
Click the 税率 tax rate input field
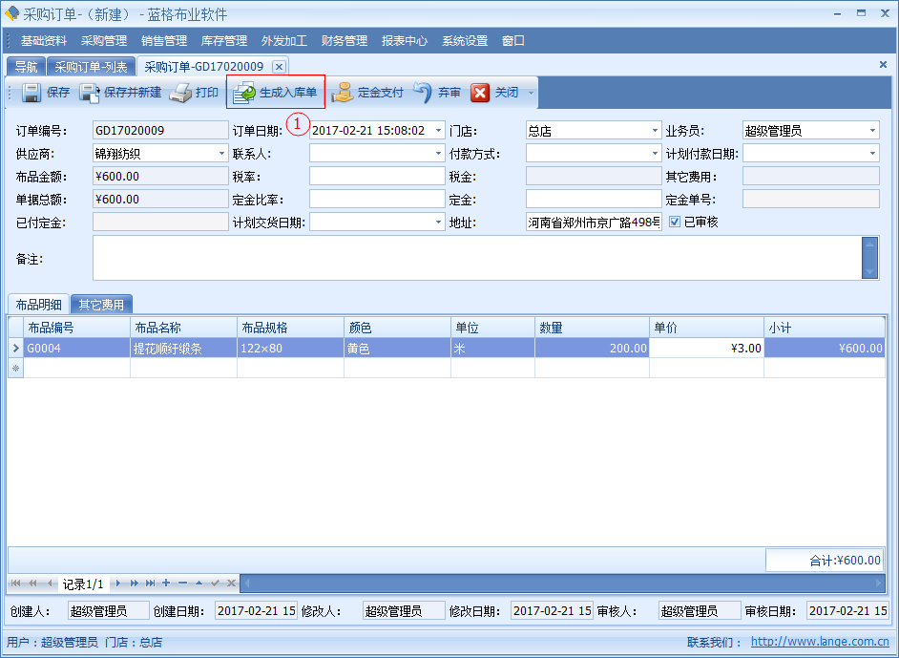coord(376,177)
